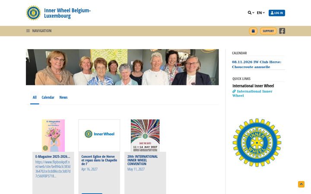Select the All tab
Image resolution: width=311 pixels, height=194 pixels.
[35, 97]
